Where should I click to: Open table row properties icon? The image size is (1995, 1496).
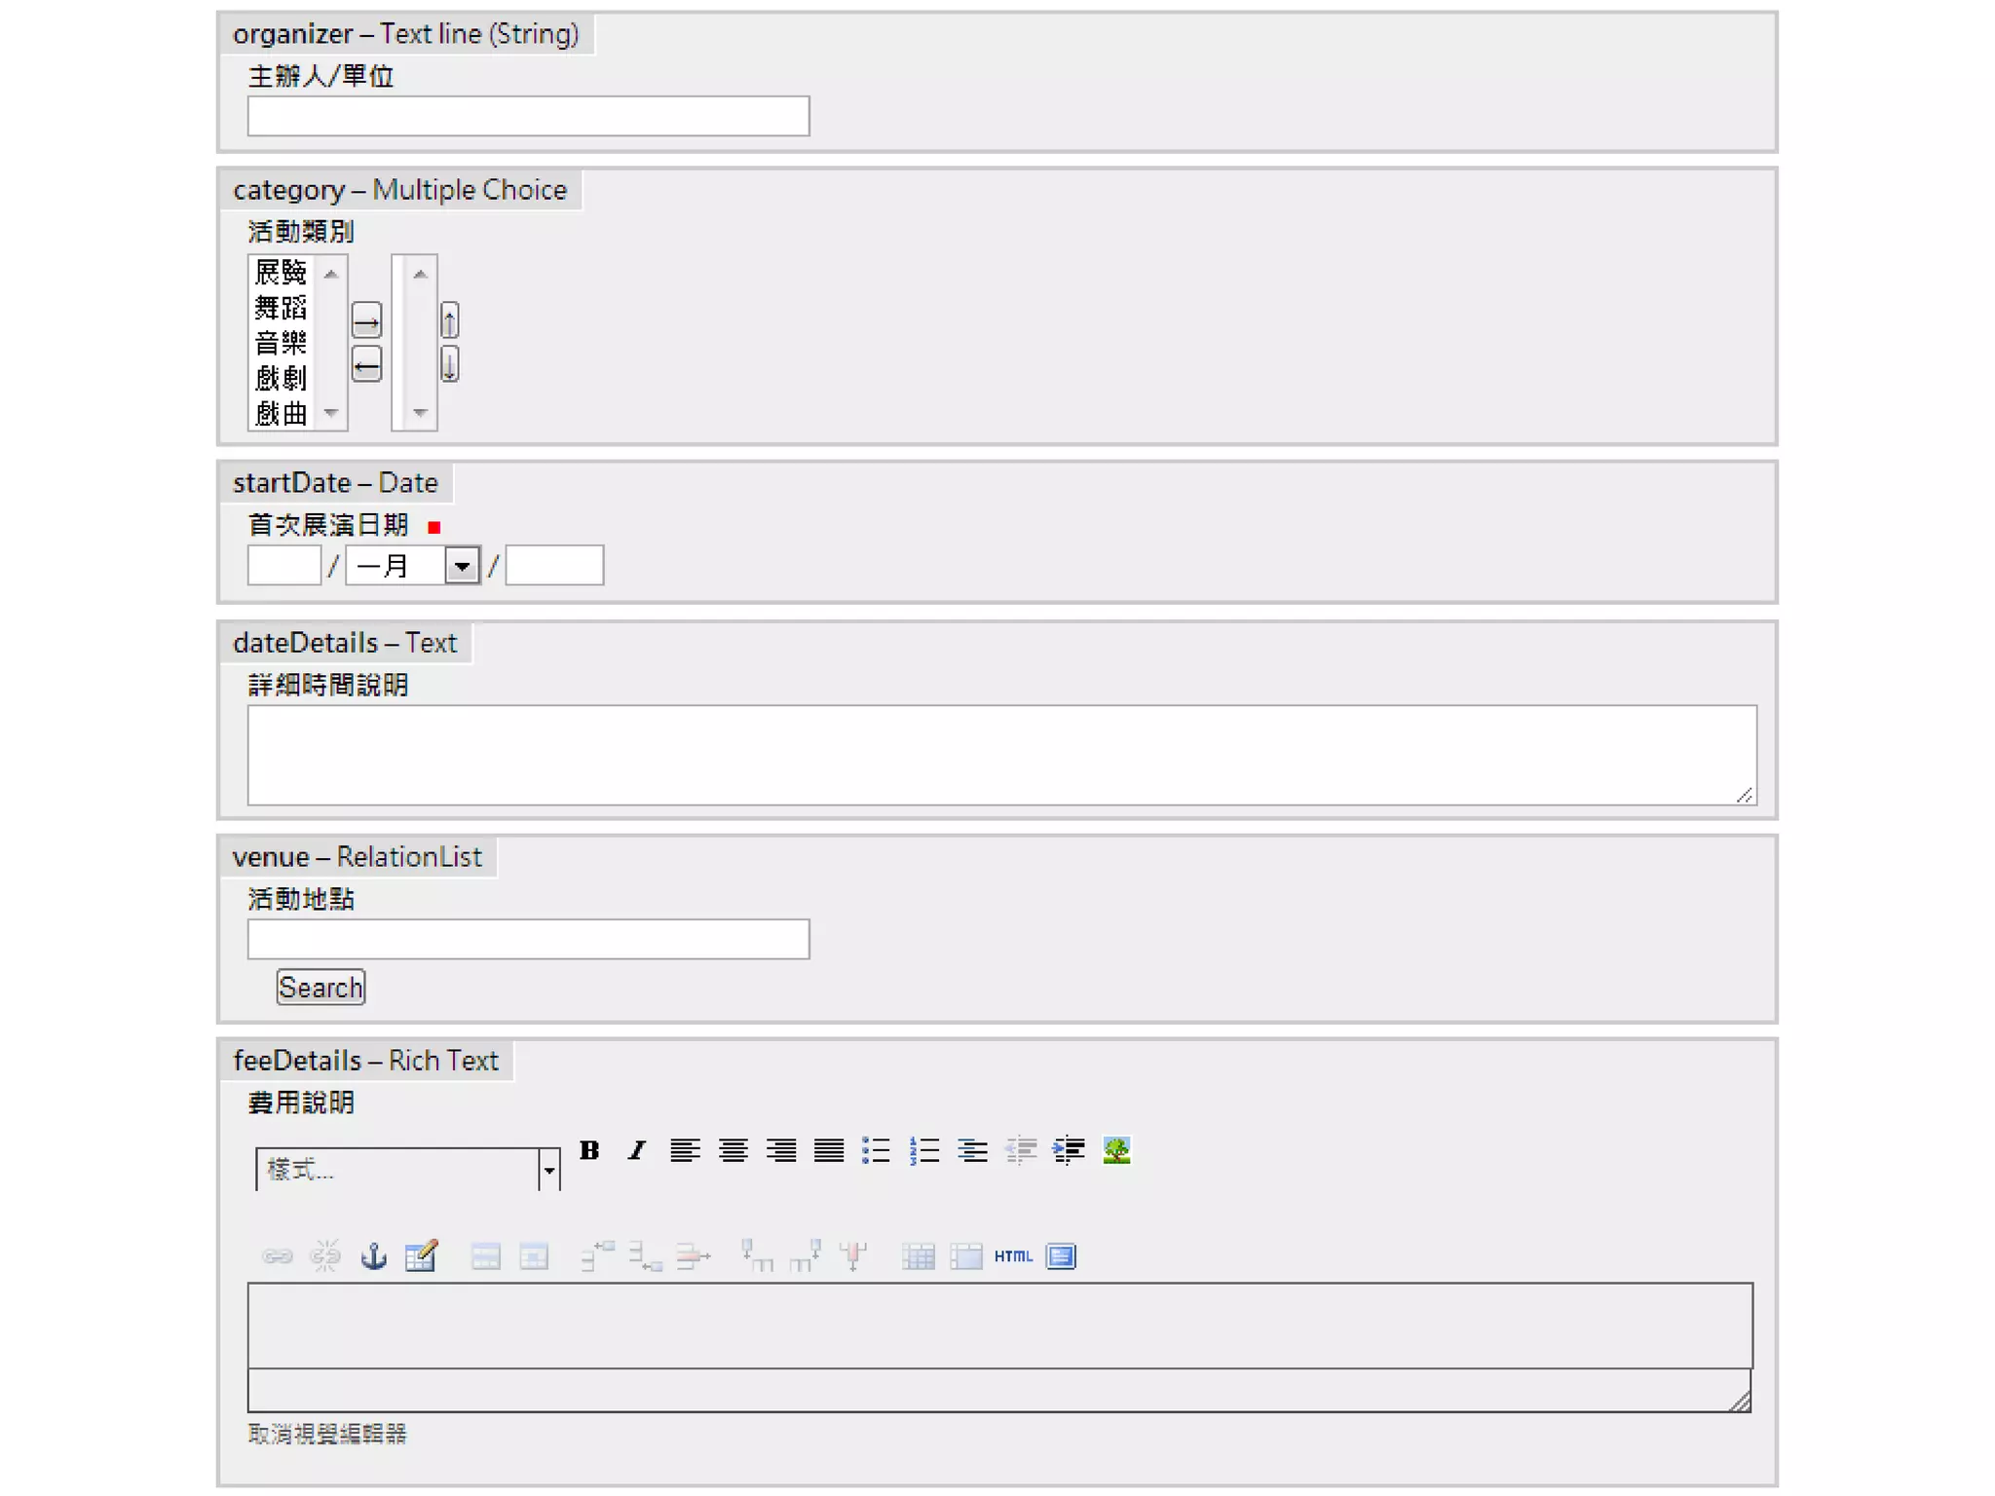coord(485,1256)
